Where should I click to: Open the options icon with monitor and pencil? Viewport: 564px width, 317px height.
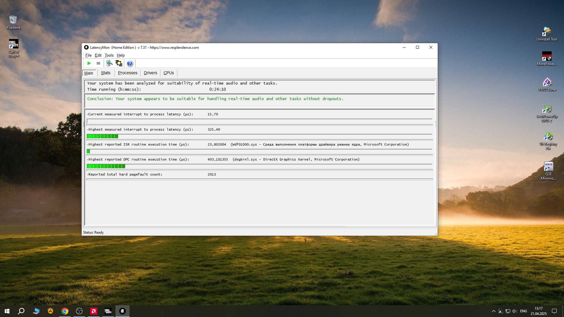click(x=109, y=63)
